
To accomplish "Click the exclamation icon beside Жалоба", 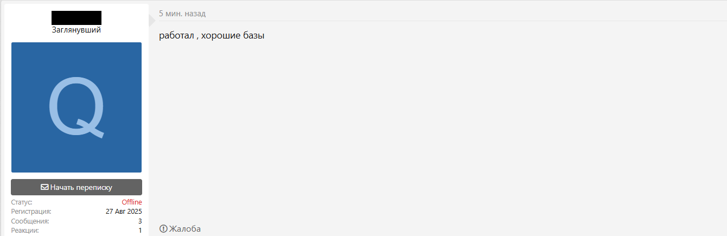I will click(163, 229).
